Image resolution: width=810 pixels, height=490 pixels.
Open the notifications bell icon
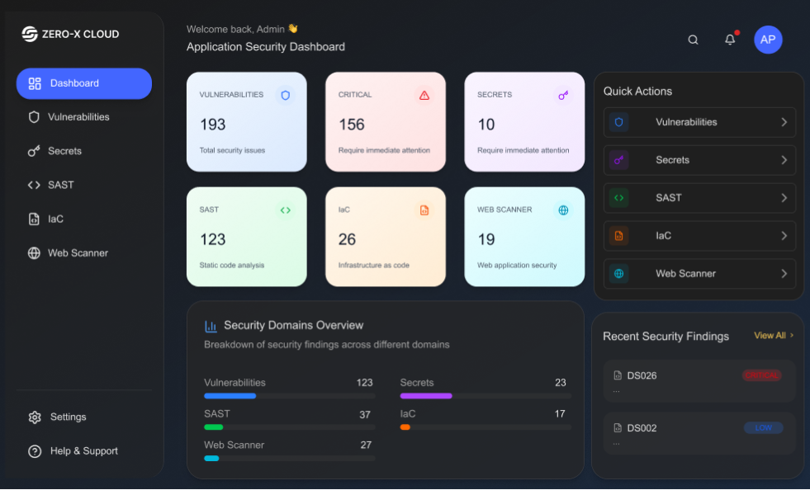(730, 40)
